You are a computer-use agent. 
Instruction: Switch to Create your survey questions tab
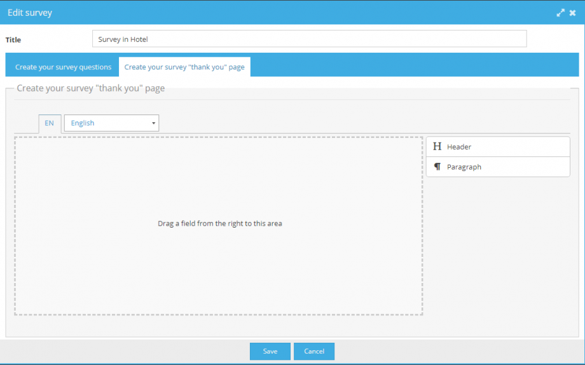[63, 67]
